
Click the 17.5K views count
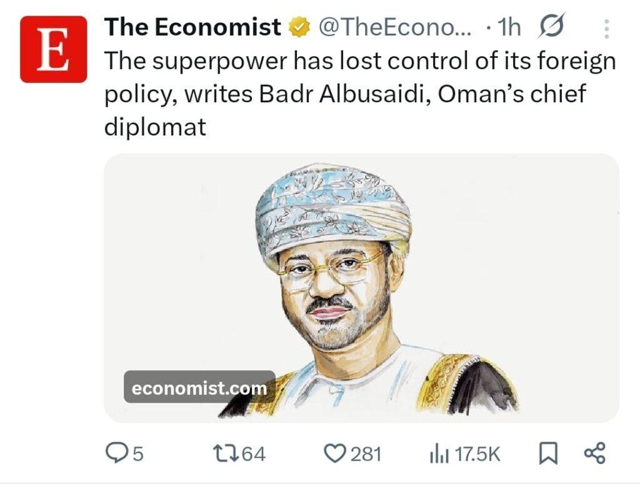click(x=477, y=454)
